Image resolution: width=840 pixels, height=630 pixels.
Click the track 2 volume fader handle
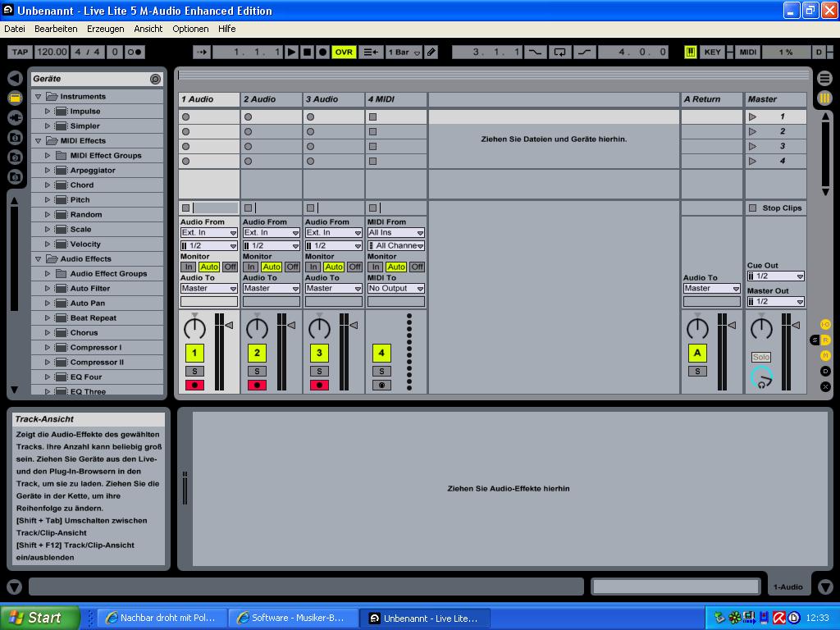(x=291, y=325)
